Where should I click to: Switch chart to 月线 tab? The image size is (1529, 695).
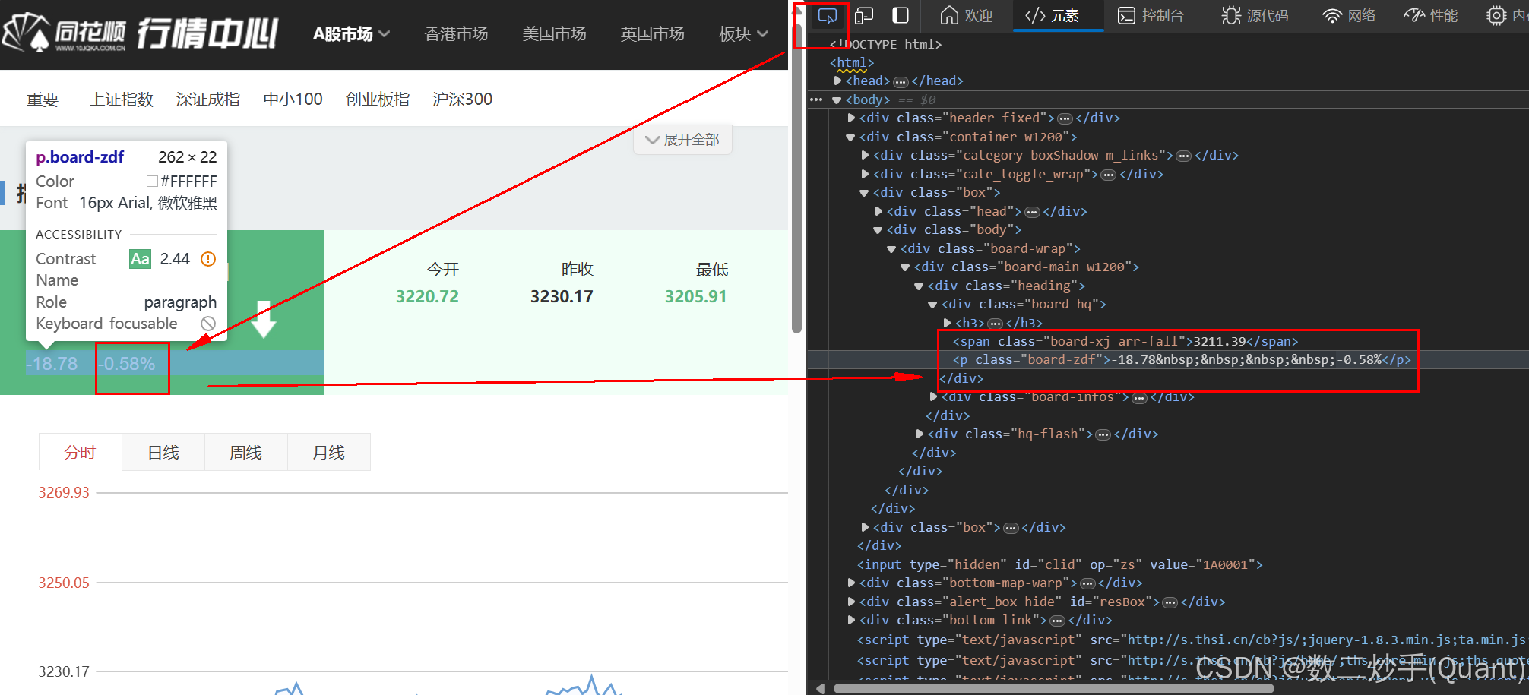point(329,453)
